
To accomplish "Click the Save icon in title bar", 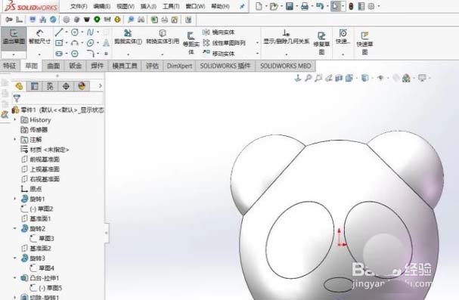I will pos(289,6).
